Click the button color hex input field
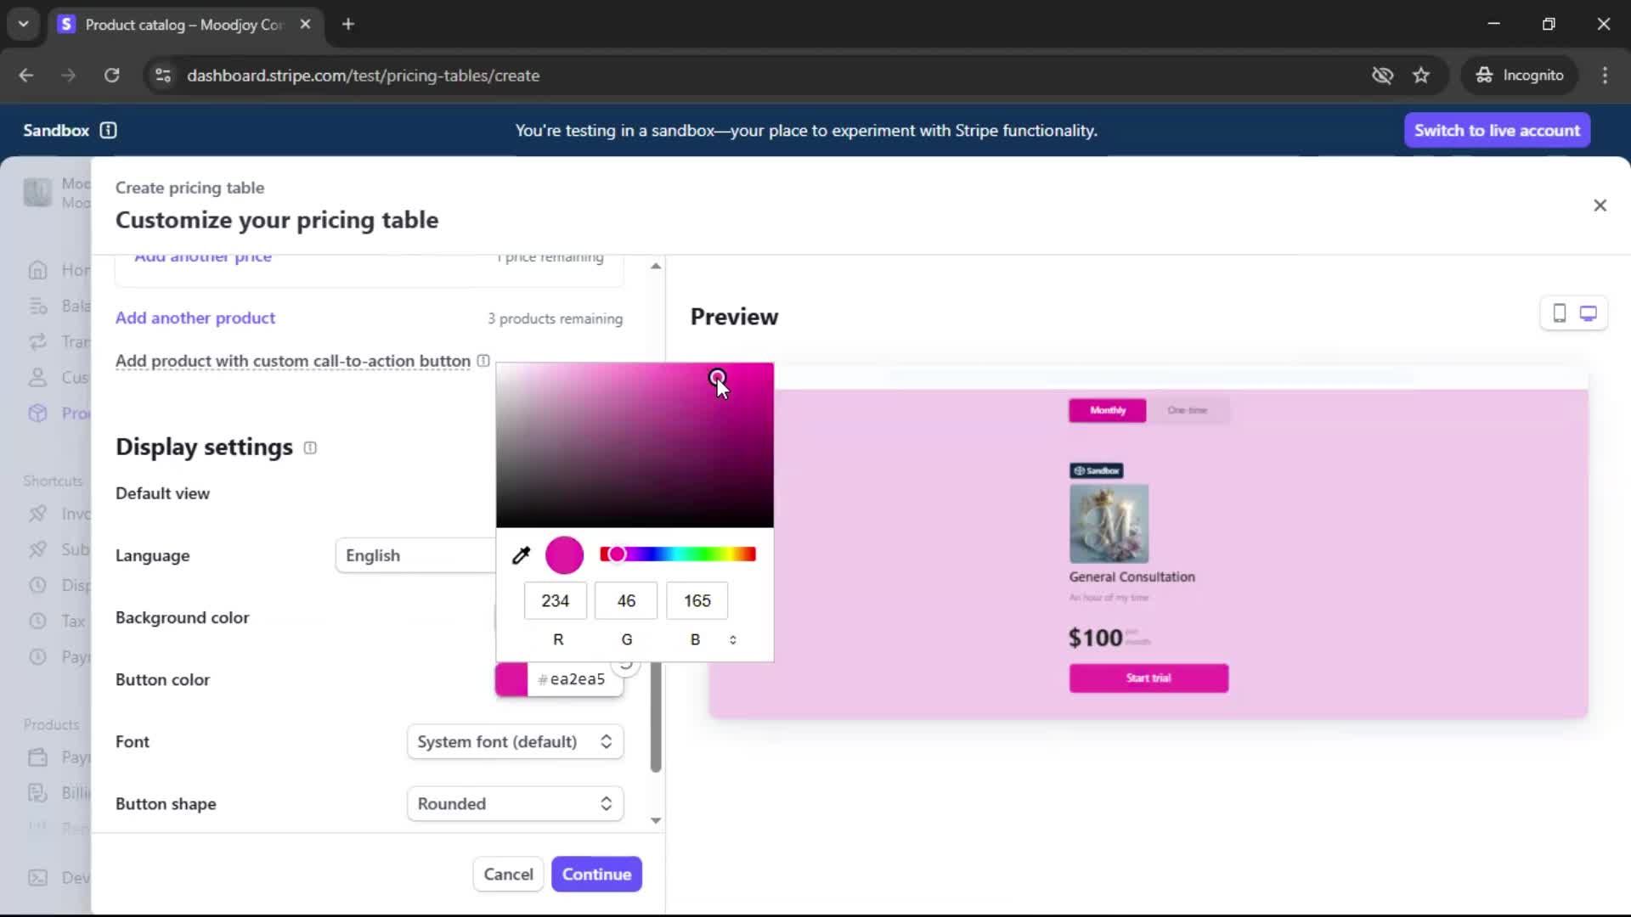1631x917 pixels. (x=577, y=679)
